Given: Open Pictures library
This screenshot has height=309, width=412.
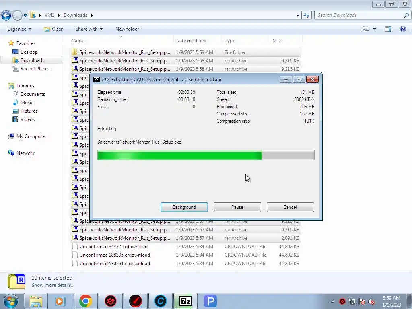Looking at the screenshot, I should [29, 111].
